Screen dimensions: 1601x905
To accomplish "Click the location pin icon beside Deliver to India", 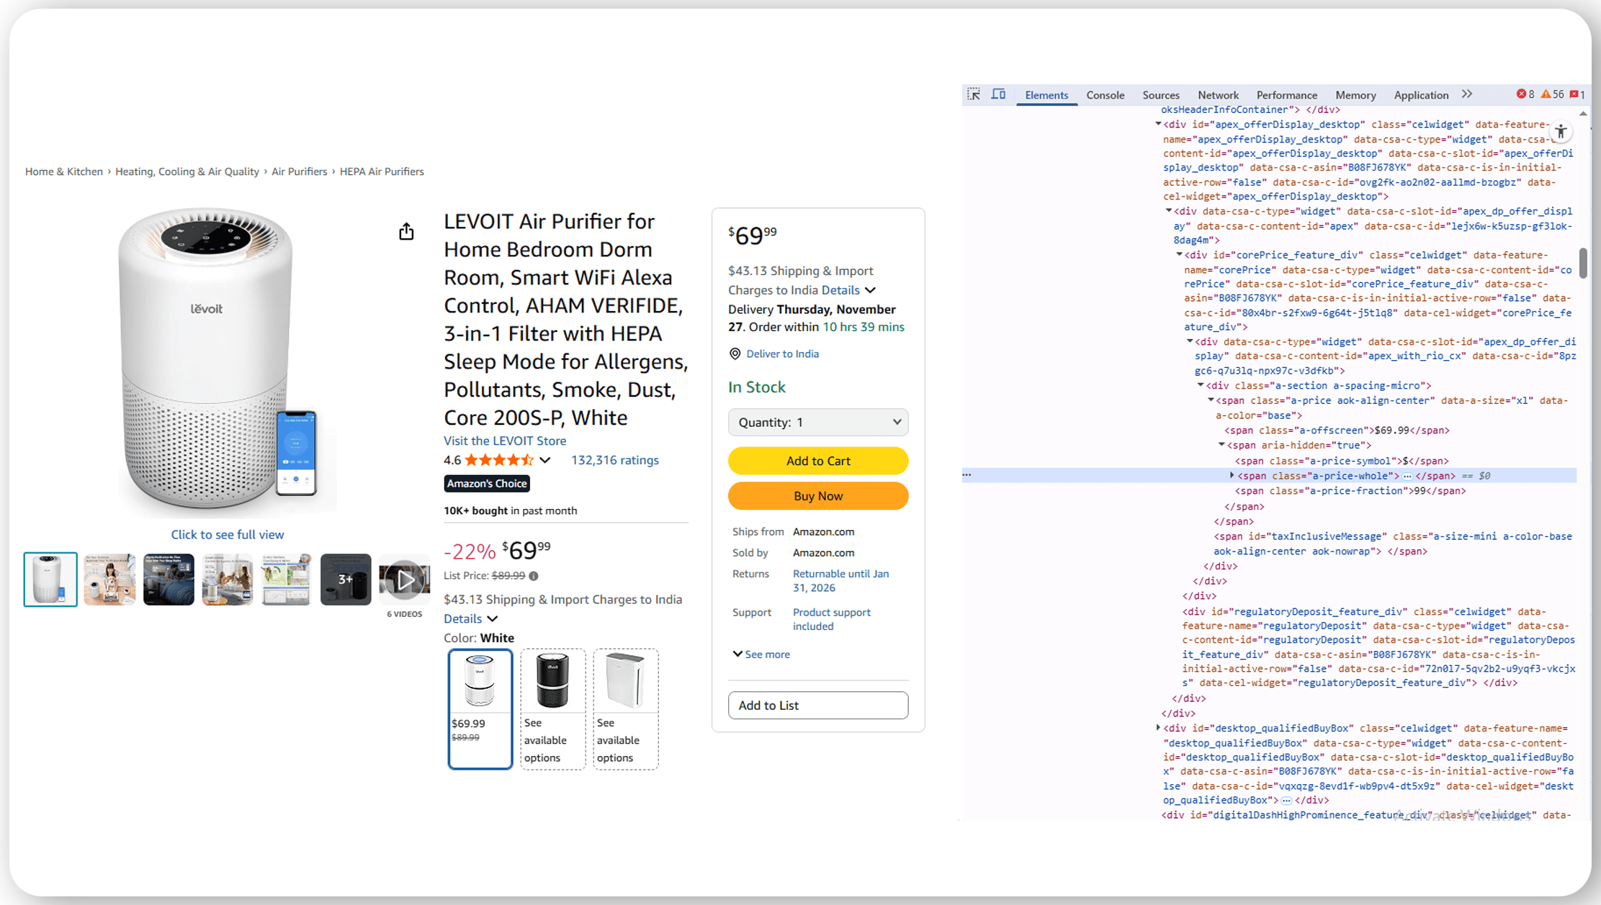I will click(x=735, y=354).
